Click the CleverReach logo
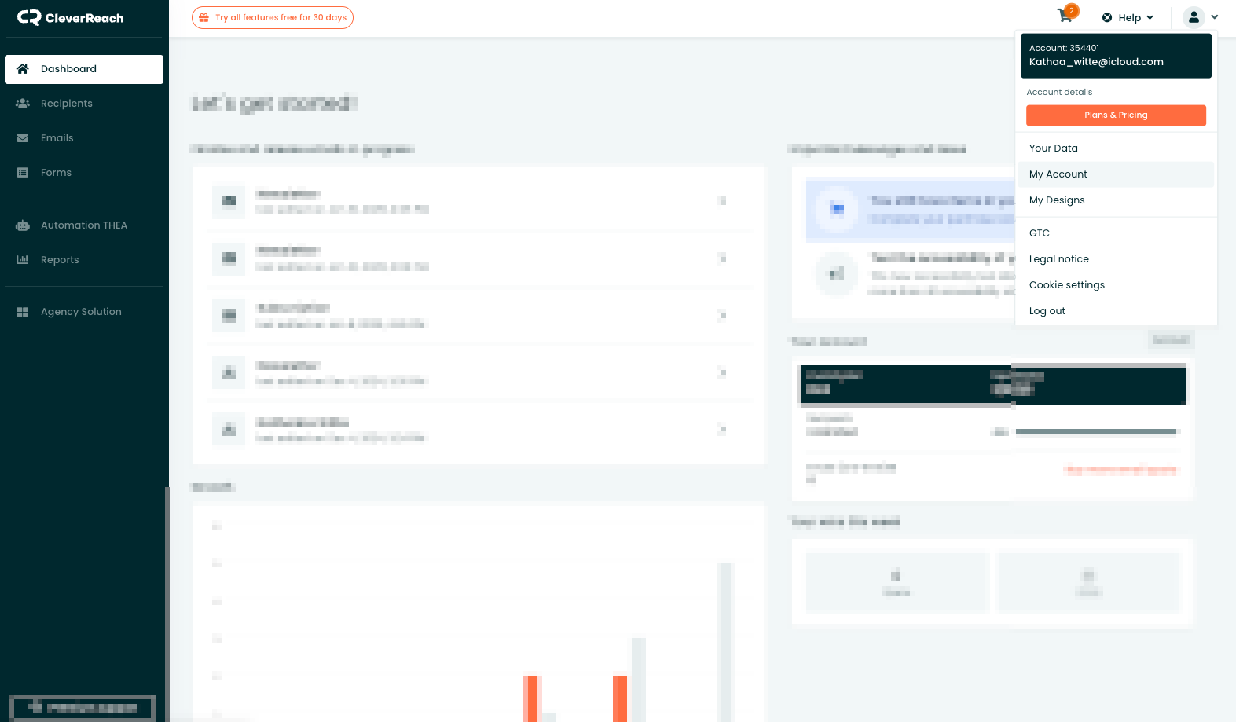 [71, 17]
